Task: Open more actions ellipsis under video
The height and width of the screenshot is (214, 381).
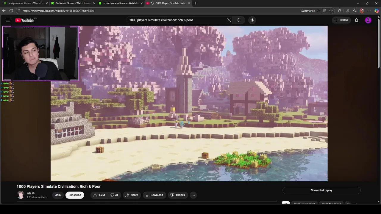Action: pos(193,195)
